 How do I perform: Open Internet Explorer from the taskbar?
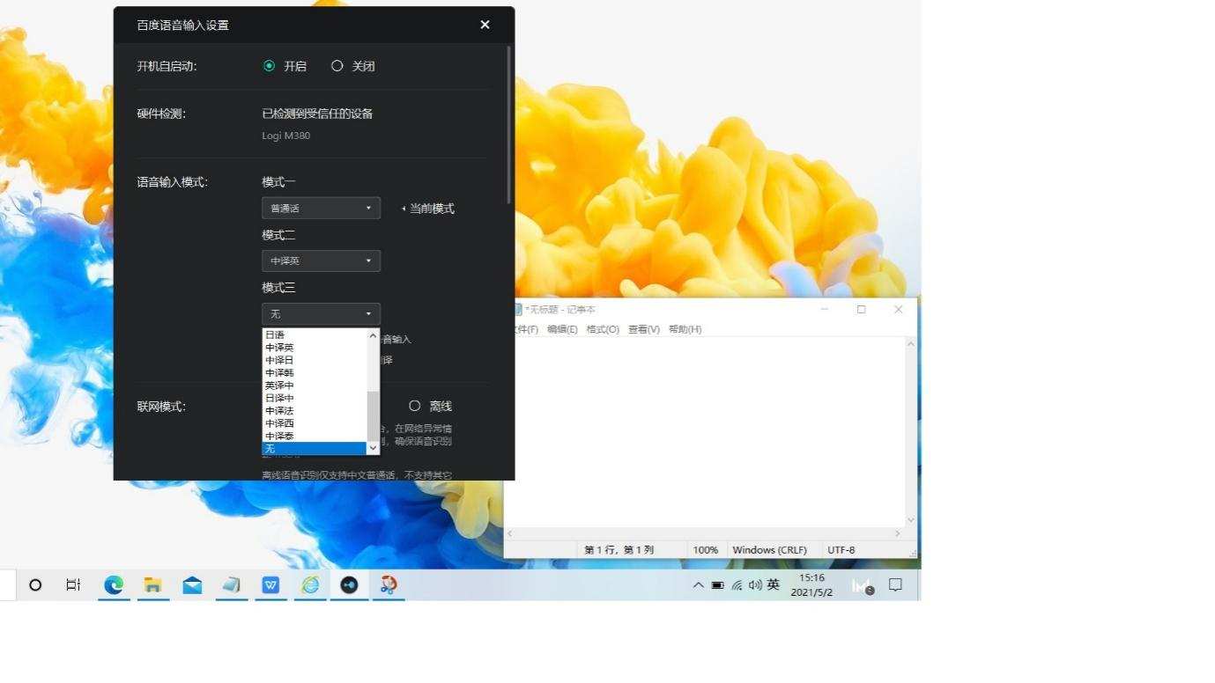pyautogui.click(x=309, y=584)
